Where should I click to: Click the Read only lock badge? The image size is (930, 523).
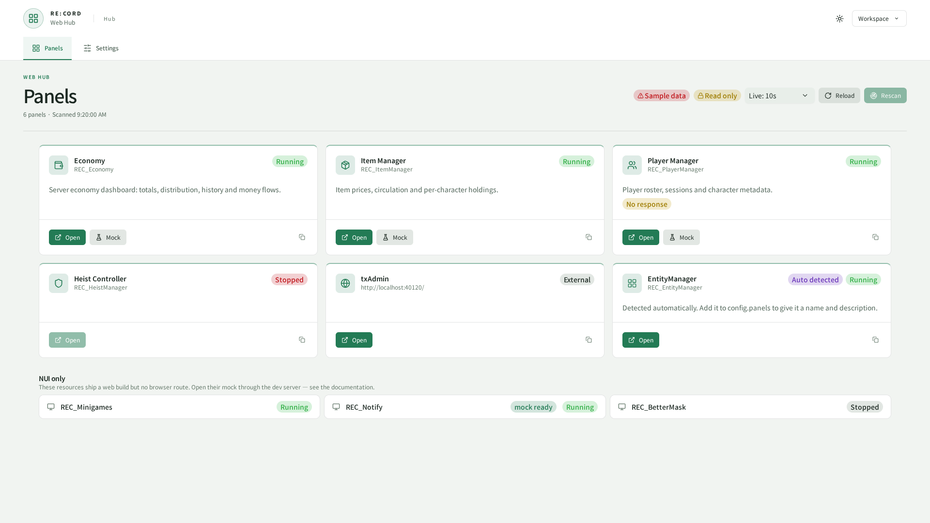717,95
